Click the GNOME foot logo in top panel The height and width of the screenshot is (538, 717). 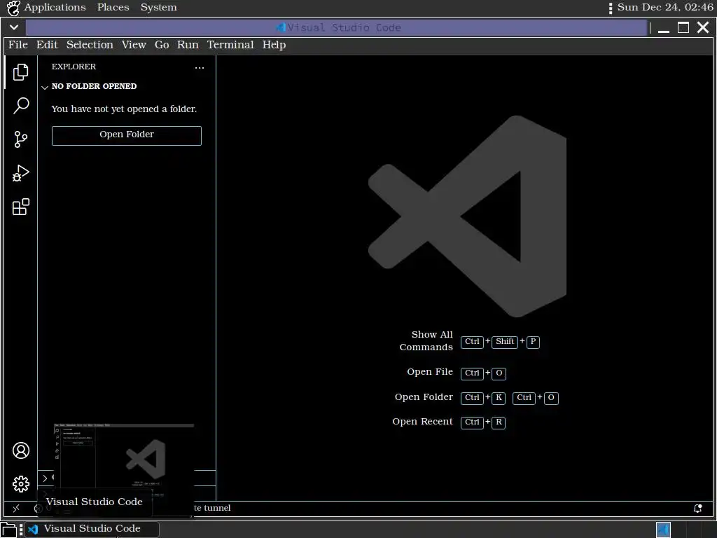pyautogui.click(x=13, y=8)
